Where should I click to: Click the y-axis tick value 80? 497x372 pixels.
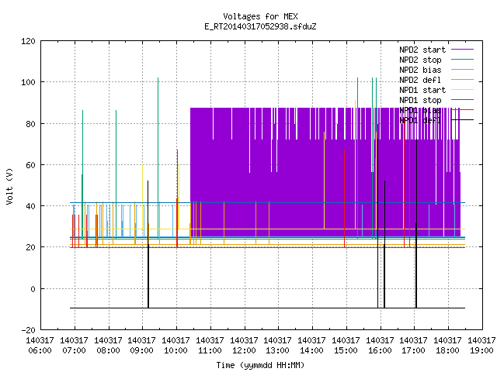tap(30, 124)
